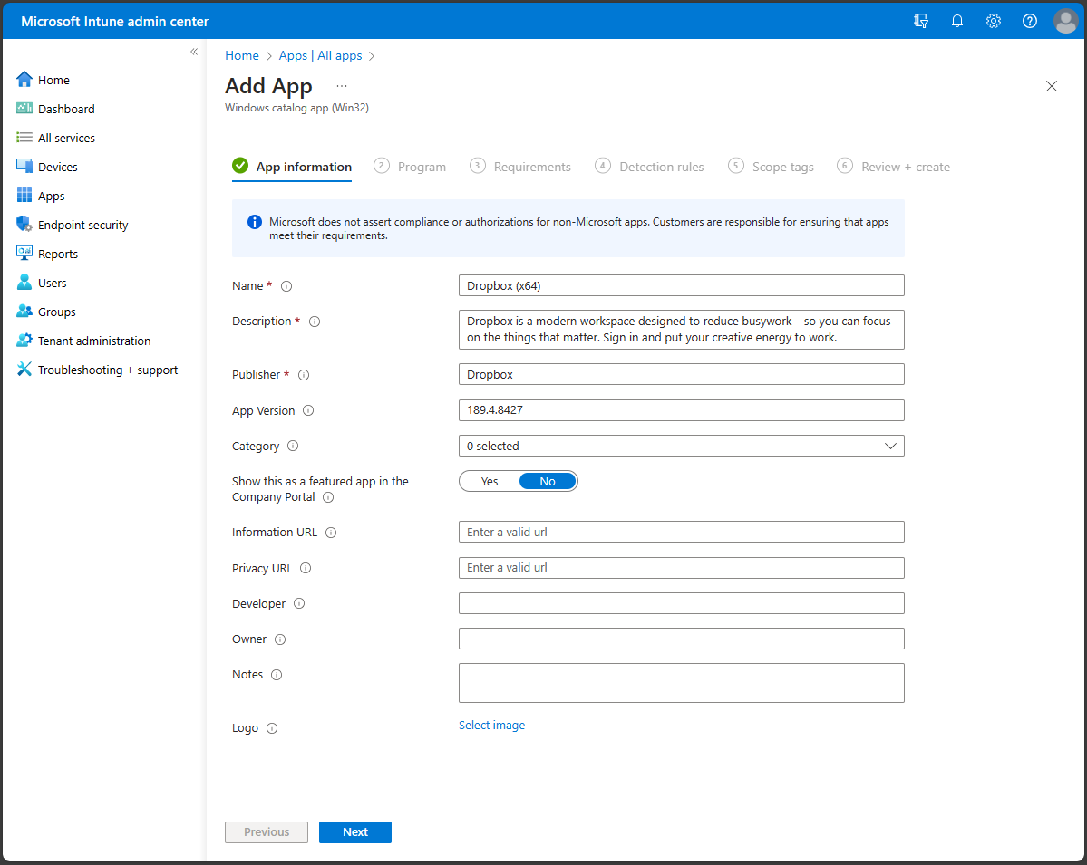Click the Select image link
Screen dimensions: 1087x865
pos(491,725)
